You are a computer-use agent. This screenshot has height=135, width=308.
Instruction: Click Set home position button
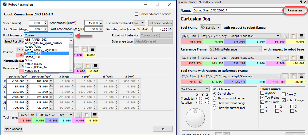(x=160, y=23)
